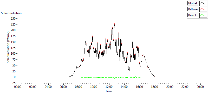
Task: Click the Time x-axis label
Action: (x=109, y=91)
